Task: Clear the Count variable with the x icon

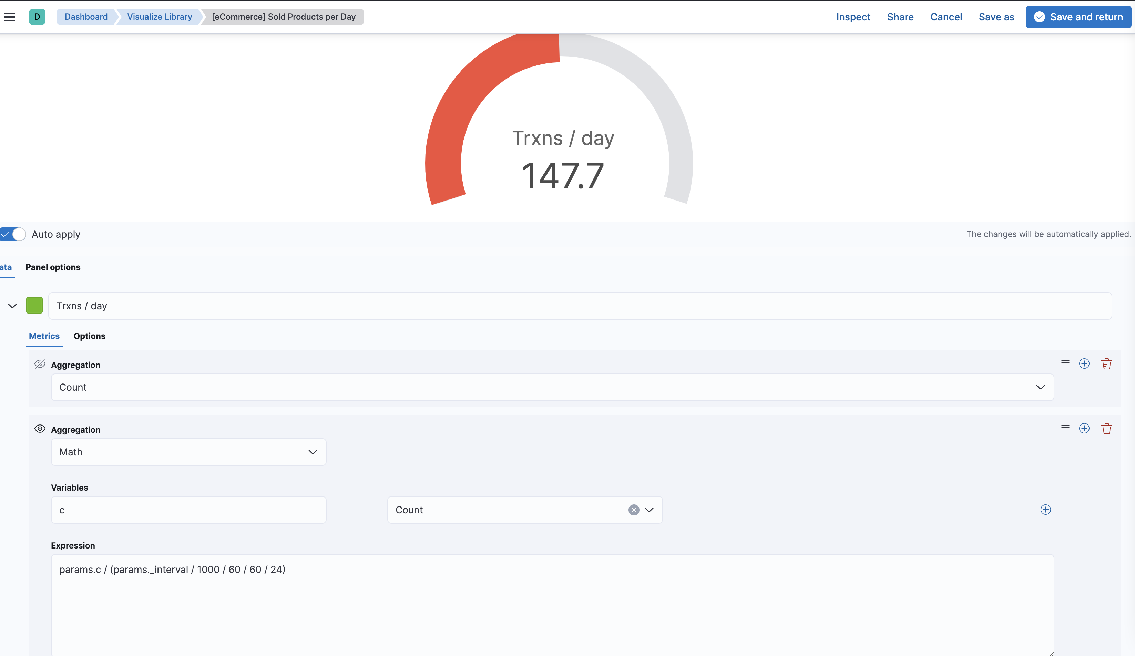Action: pos(633,510)
